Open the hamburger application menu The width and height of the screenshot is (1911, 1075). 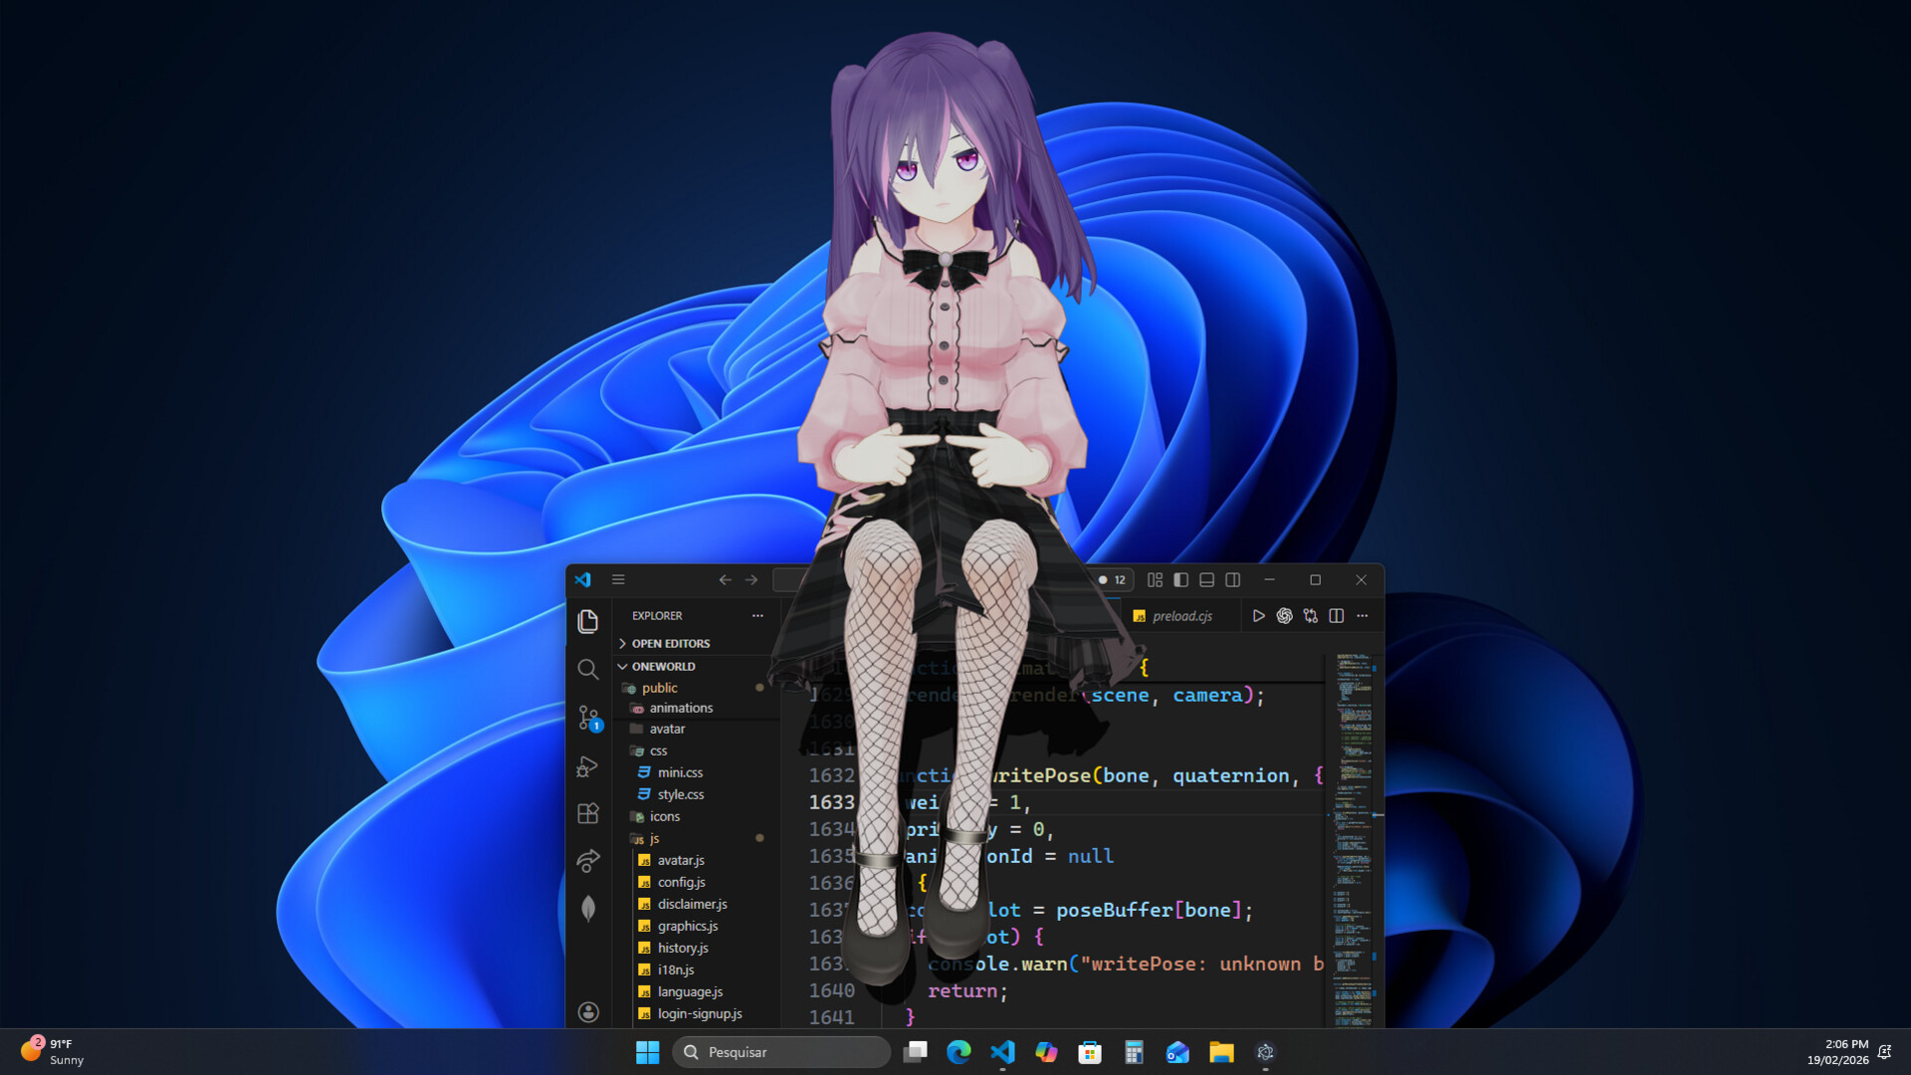point(618,580)
